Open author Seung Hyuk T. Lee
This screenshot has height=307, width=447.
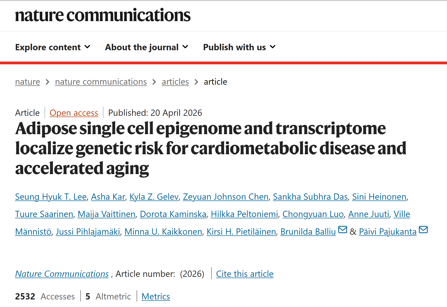pos(51,197)
